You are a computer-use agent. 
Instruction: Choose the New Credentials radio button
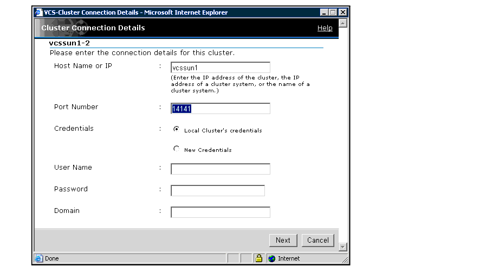point(176,149)
